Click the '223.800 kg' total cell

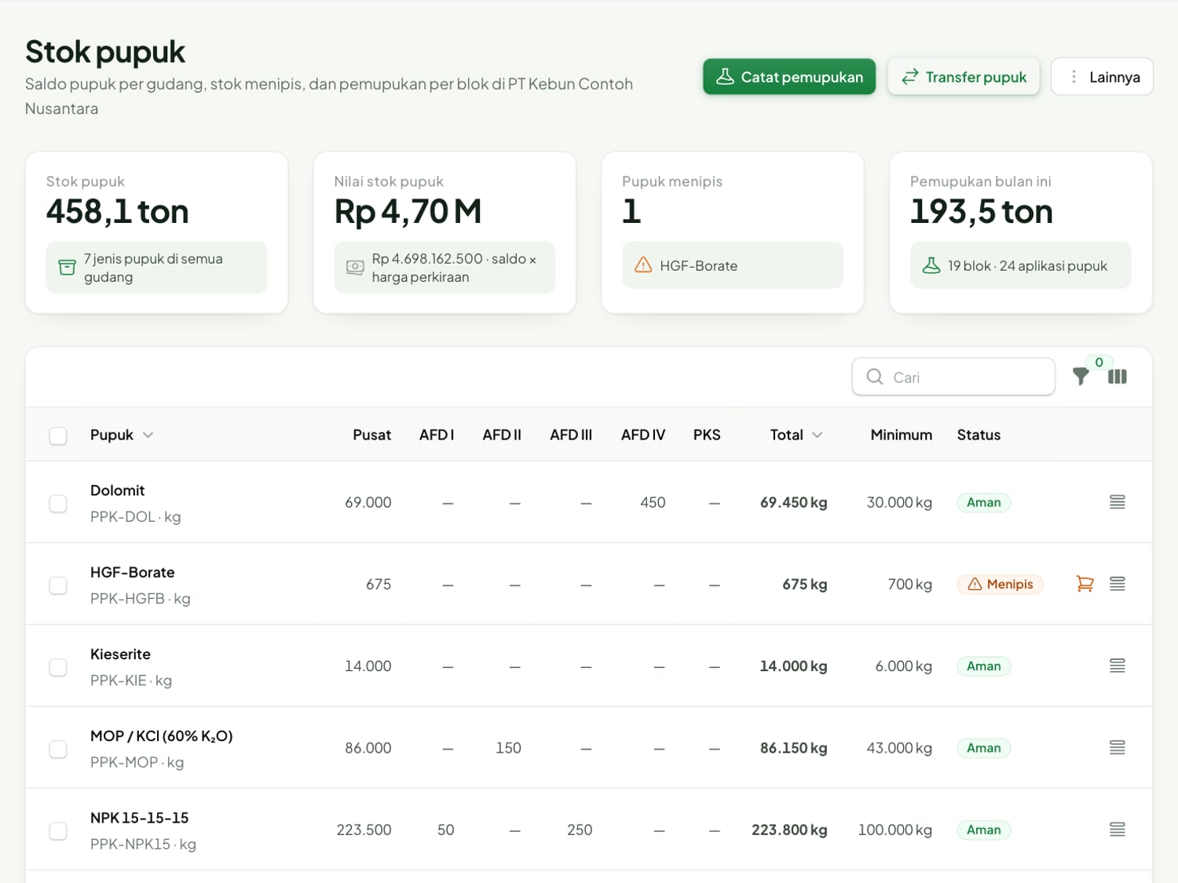789,830
